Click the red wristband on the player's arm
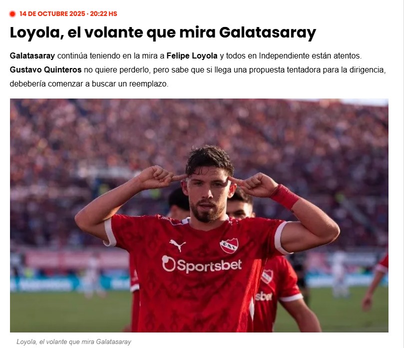The height and width of the screenshot is (348, 404). pos(285,196)
